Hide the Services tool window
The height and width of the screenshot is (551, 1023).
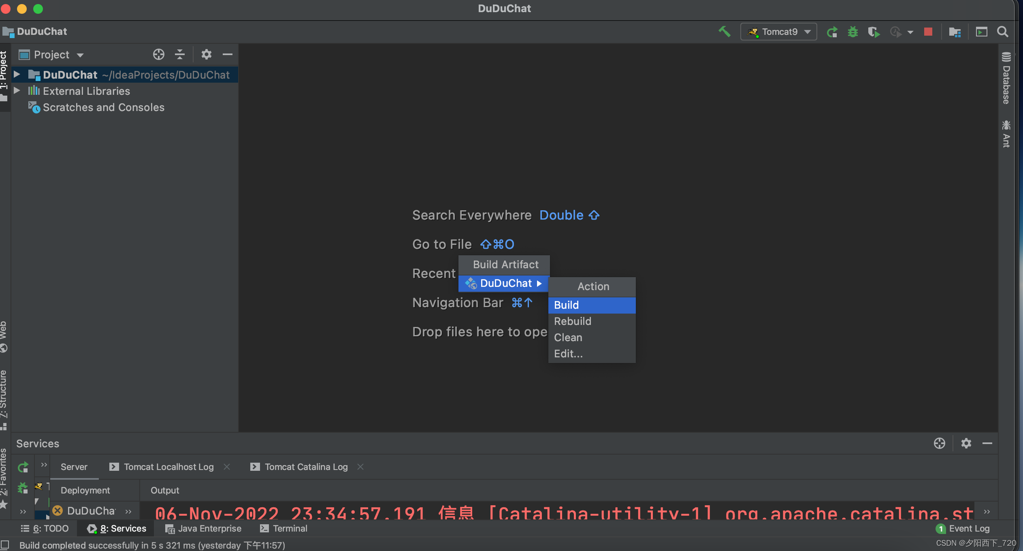coord(987,443)
